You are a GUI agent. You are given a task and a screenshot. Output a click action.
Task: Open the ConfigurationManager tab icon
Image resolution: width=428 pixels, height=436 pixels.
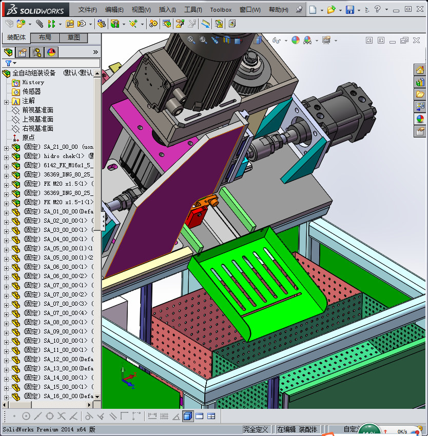37,52
